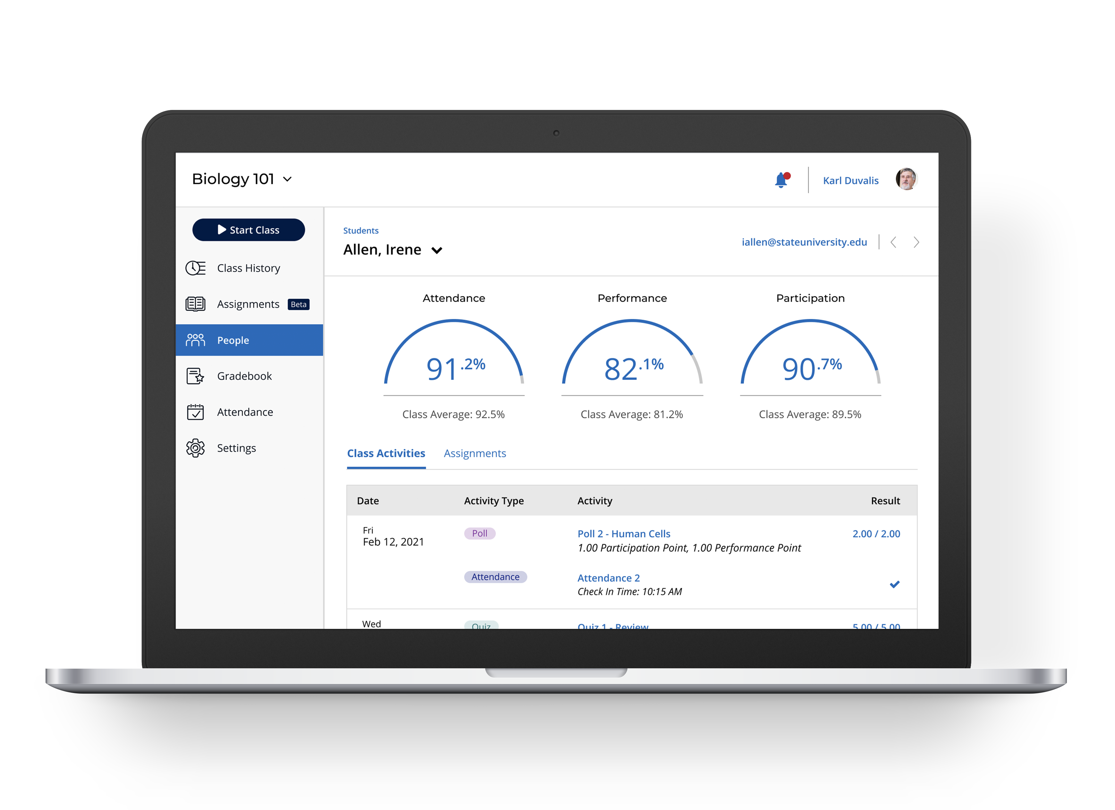Screen dimensions: 1115x810
Task: Switch to the Class Activities tab
Action: click(386, 453)
